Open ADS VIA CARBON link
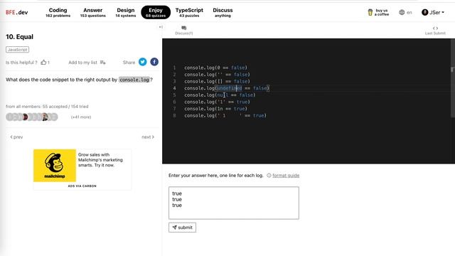The width and height of the screenshot is (455, 256). click(82, 186)
